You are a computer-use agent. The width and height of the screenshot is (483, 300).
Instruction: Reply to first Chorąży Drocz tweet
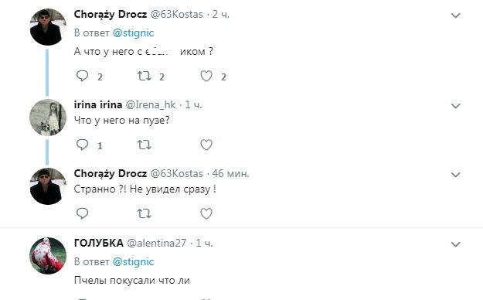pos(82,76)
